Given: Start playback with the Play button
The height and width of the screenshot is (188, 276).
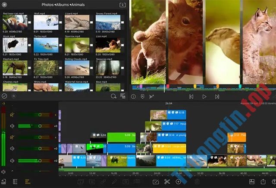Looking at the screenshot, I should click(x=204, y=97).
